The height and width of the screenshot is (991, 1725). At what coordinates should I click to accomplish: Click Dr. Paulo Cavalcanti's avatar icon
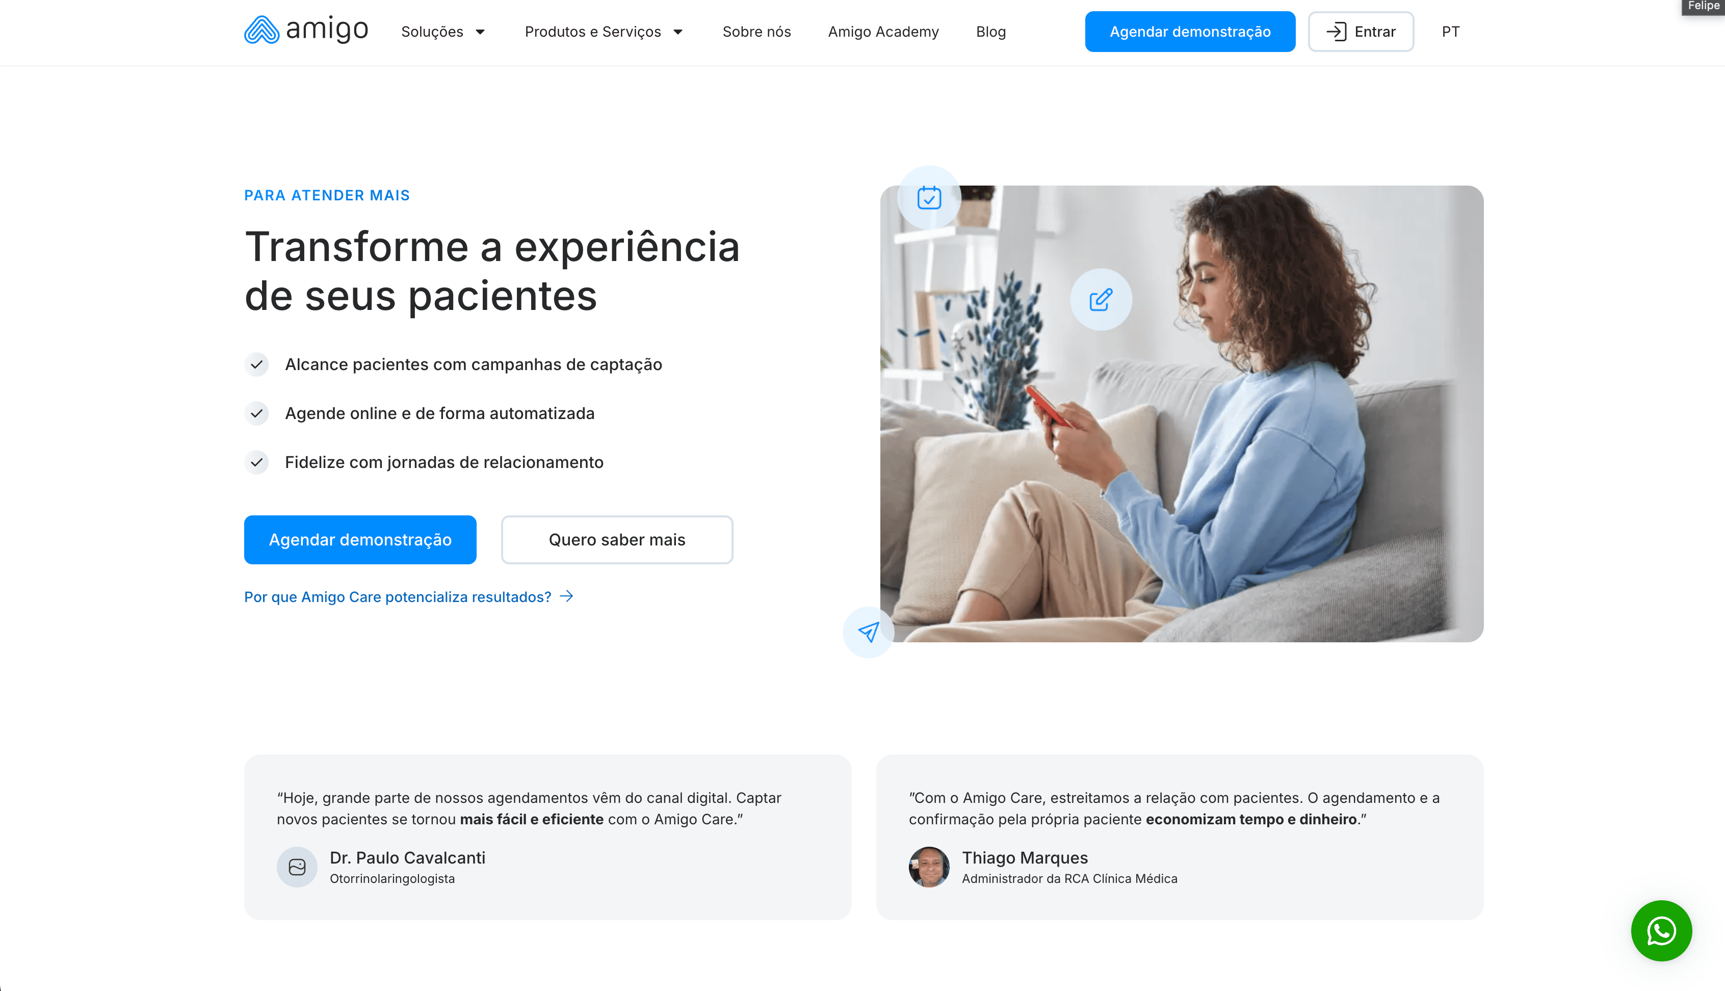pyautogui.click(x=297, y=867)
